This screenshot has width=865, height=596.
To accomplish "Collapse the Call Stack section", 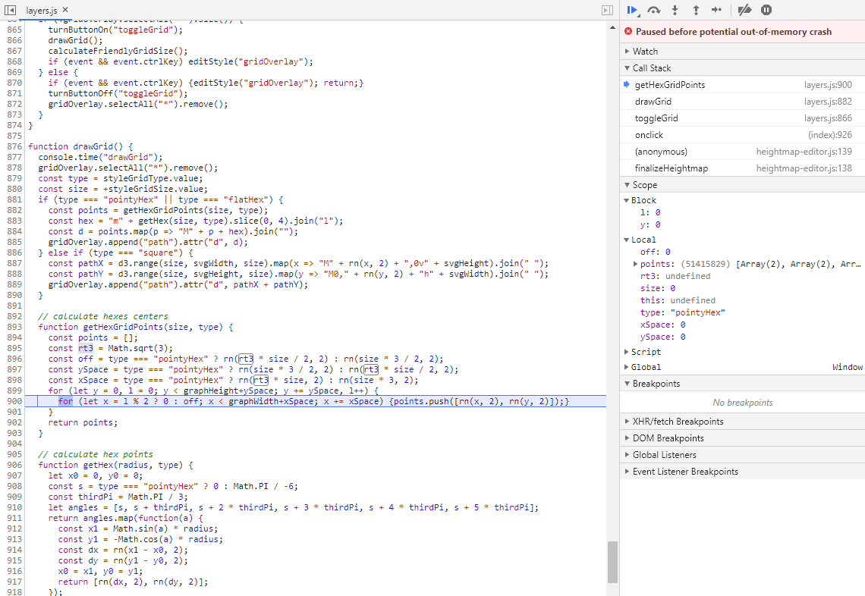I will 627,67.
